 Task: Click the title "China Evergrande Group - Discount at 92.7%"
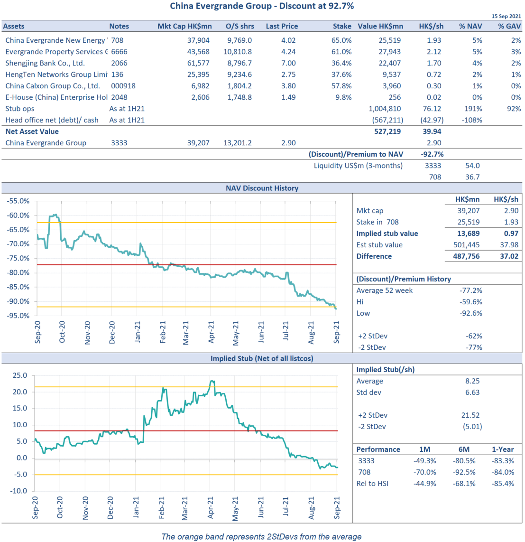point(261,6)
